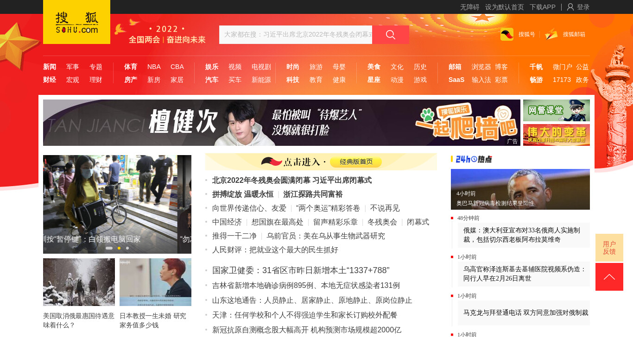Open 天津 校外配餐 headline
The height and width of the screenshot is (337, 633).
click(x=304, y=315)
